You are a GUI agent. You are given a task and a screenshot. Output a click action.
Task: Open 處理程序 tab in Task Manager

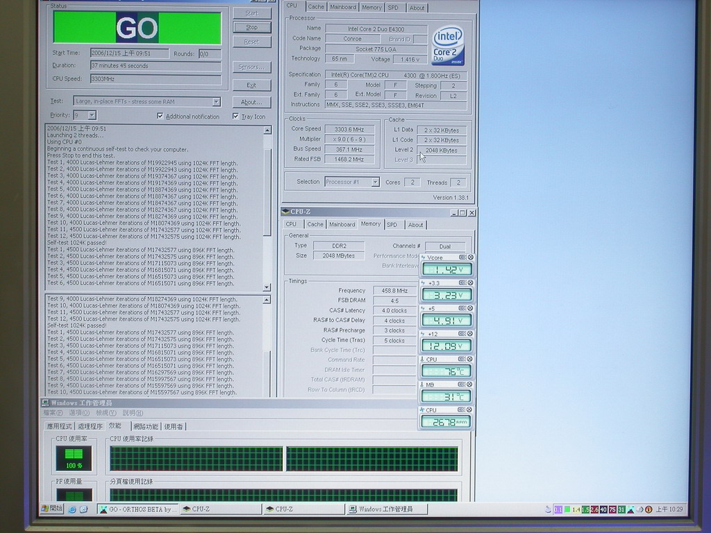pyautogui.click(x=90, y=427)
